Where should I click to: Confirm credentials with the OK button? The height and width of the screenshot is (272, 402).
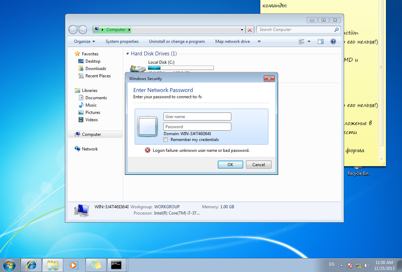(230, 164)
